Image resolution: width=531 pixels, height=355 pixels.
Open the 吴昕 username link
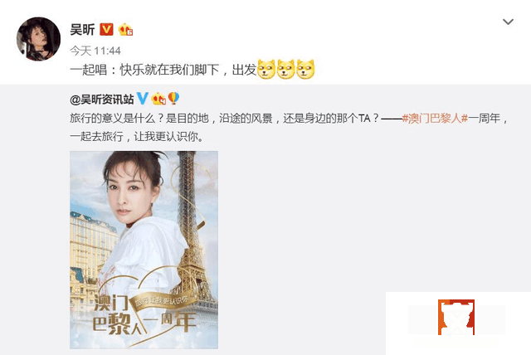point(82,29)
